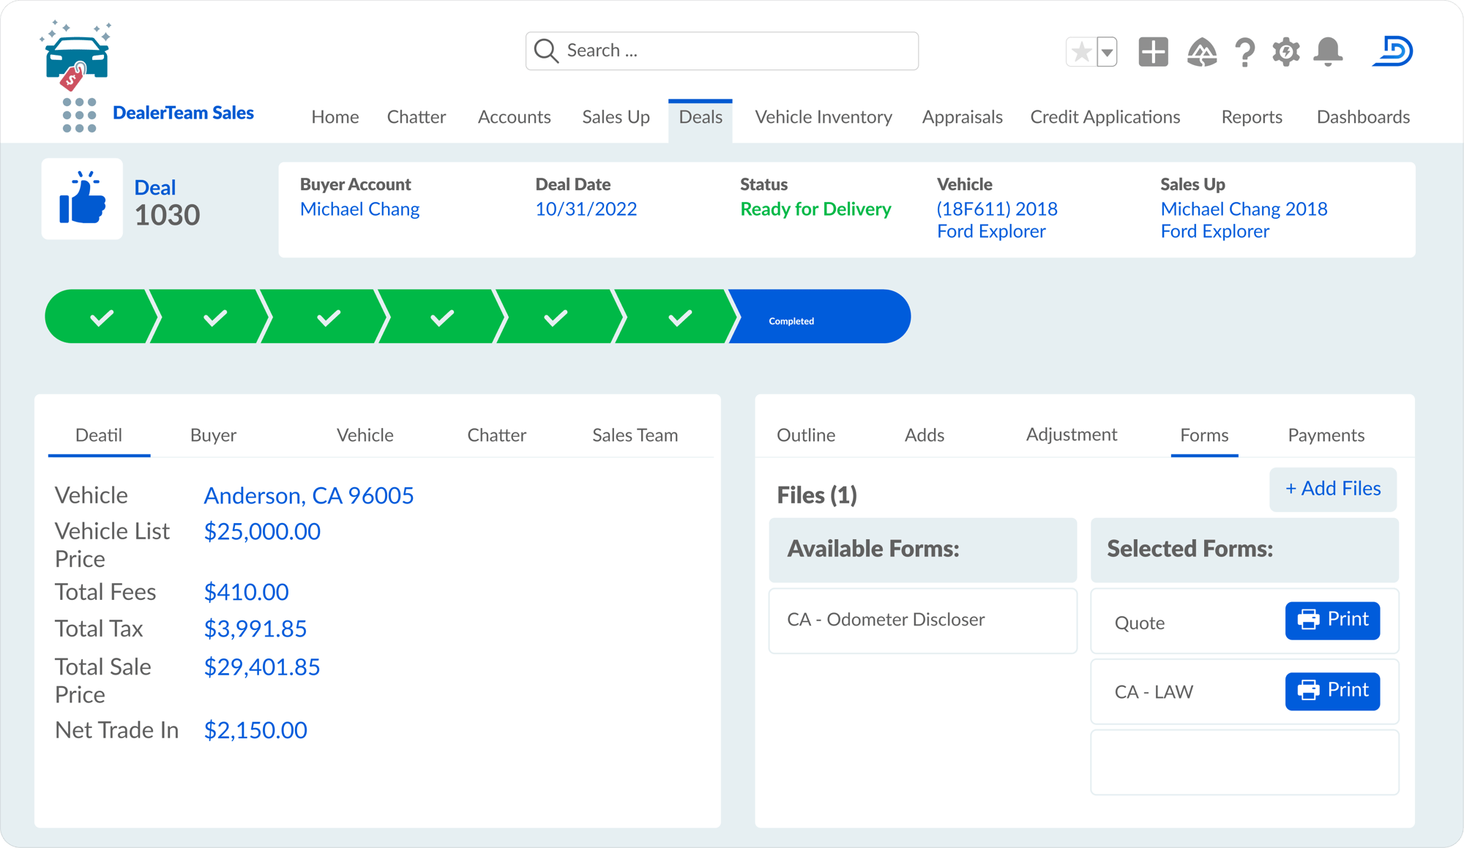Click the global create plus icon
This screenshot has height=848, width=1464.
[1153, 52]
